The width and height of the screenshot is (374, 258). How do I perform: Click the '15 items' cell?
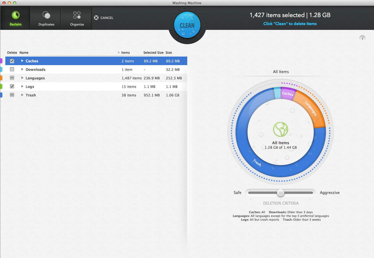click(x=129, y=87)
